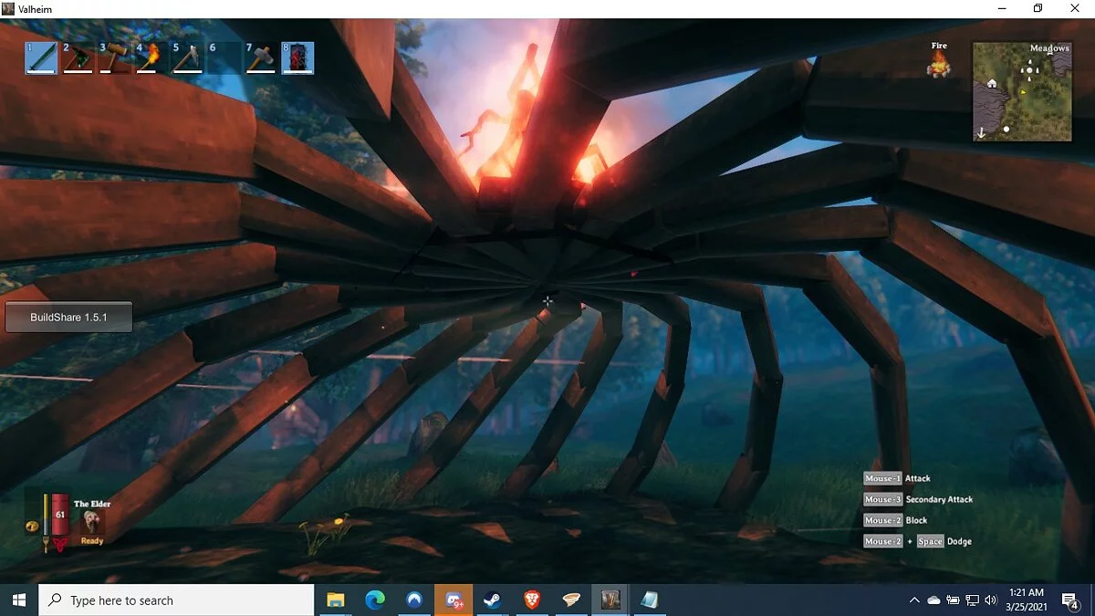Screen dimensions: 1095x616
Task: Equip the hammer in hotbar slot 7
Action: pos(261,58)
